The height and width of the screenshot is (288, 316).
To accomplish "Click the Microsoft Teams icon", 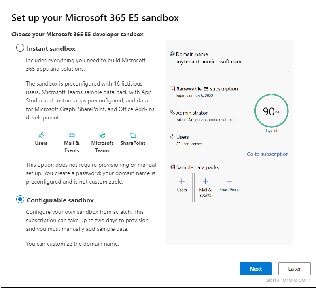I will tap(102, 135).
